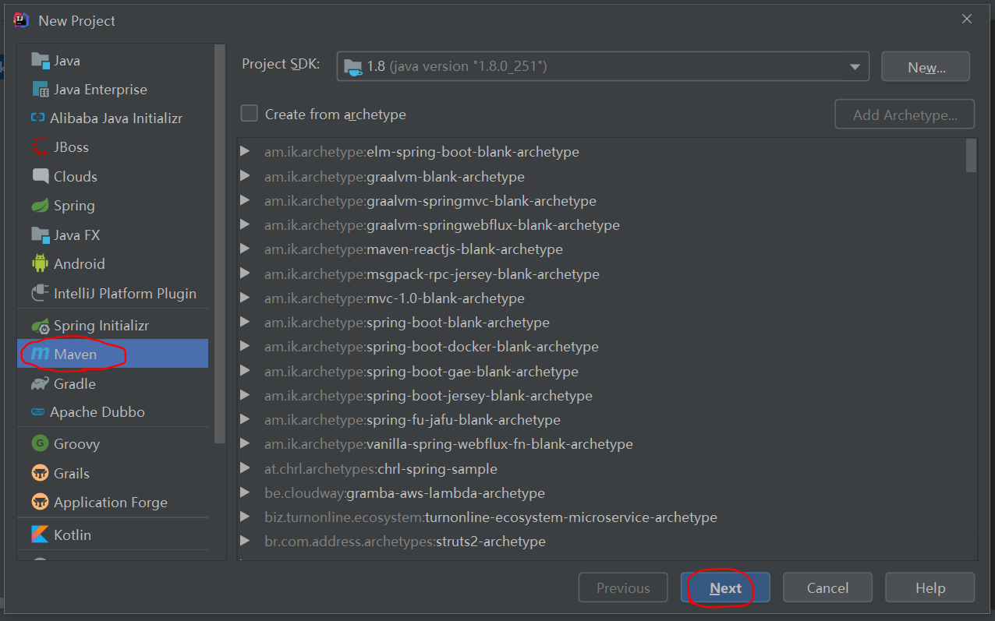Click the 1.8 java version text

coord(457,67)
